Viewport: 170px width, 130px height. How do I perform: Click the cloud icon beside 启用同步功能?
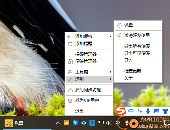click(70, 90)
